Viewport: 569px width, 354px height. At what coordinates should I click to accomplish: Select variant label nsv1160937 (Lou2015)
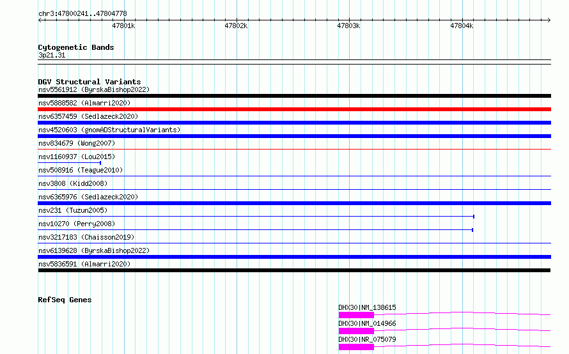point(77,157)
